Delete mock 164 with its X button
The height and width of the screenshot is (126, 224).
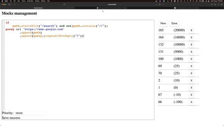(x=191, y=37)
